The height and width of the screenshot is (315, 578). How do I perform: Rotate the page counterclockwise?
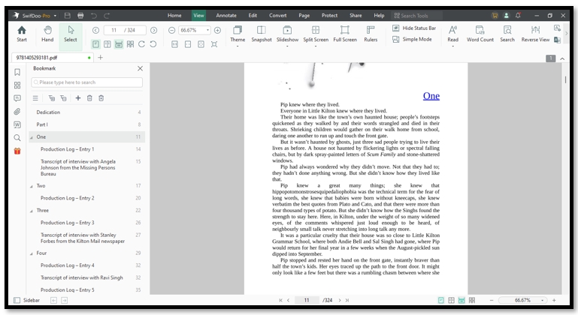(x=153, y=44)
